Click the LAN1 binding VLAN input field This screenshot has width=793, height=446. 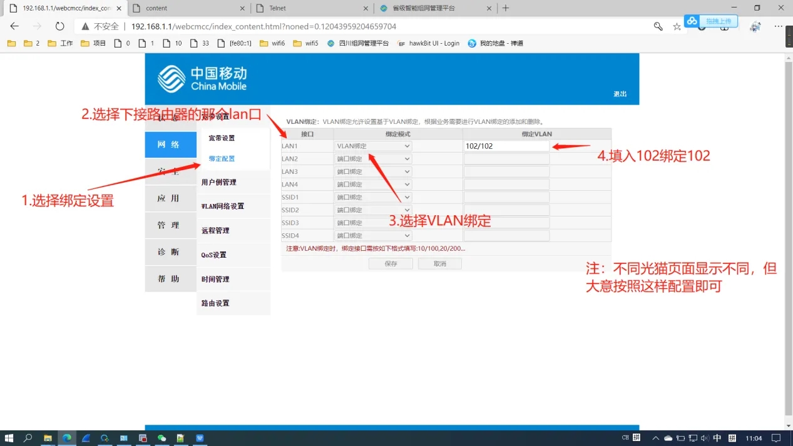pos(506,146)
